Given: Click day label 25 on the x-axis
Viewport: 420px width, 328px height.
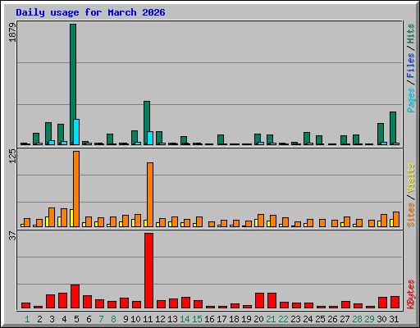Looking at the screenshot, I should [x=320, y=319].
